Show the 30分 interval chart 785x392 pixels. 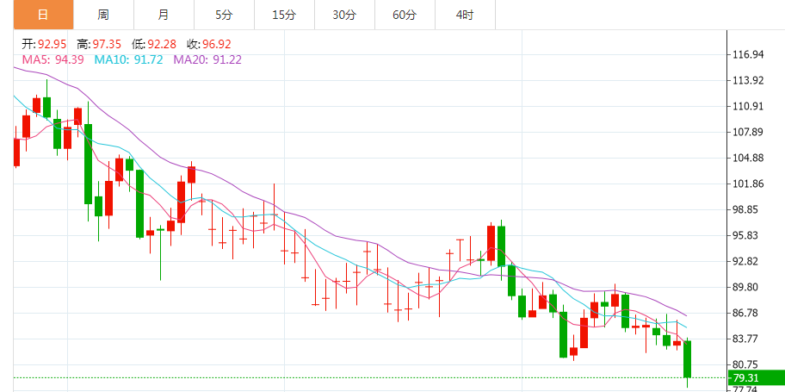click(x=344, y=16)
